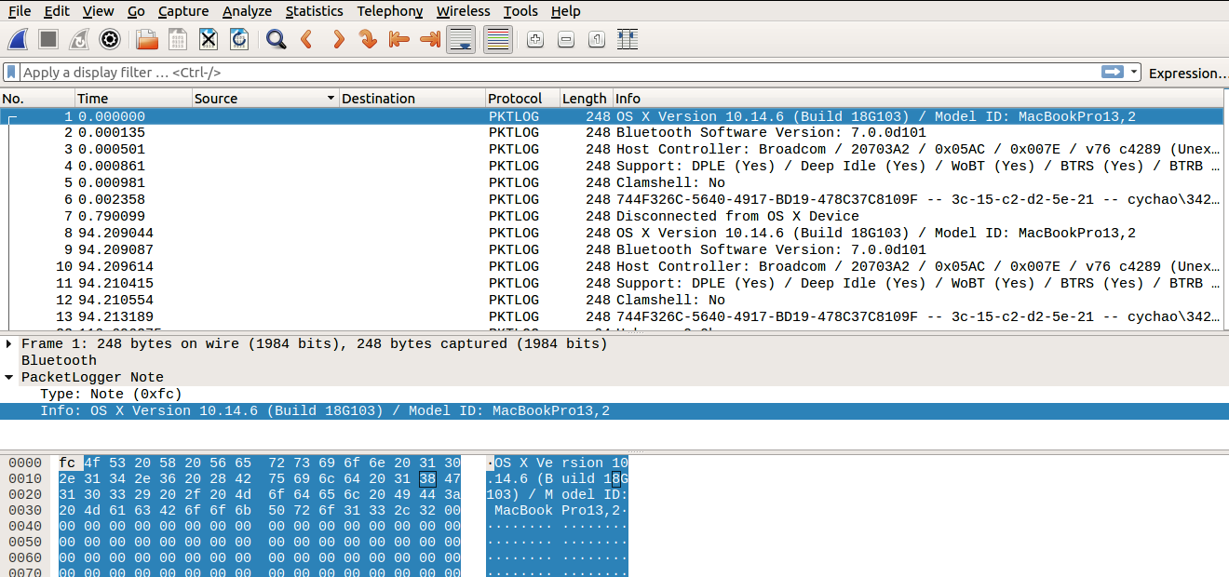Viewport: 1229px width, 577px height.
Task: Open the Analyze menu
Action: click(247, 11)
